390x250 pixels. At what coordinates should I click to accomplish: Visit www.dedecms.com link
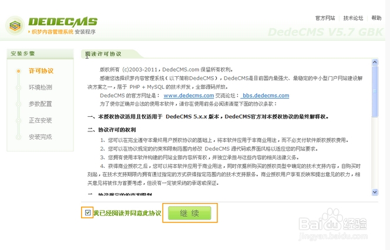pos(189,96)
